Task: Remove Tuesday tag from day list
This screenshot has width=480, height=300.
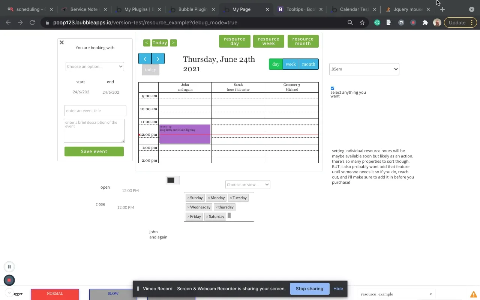Action: (x=231, y=198)
